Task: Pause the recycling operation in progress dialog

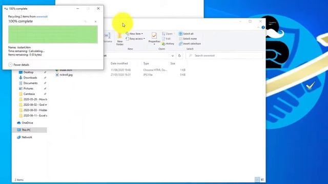Action: [x=85, y=21]
